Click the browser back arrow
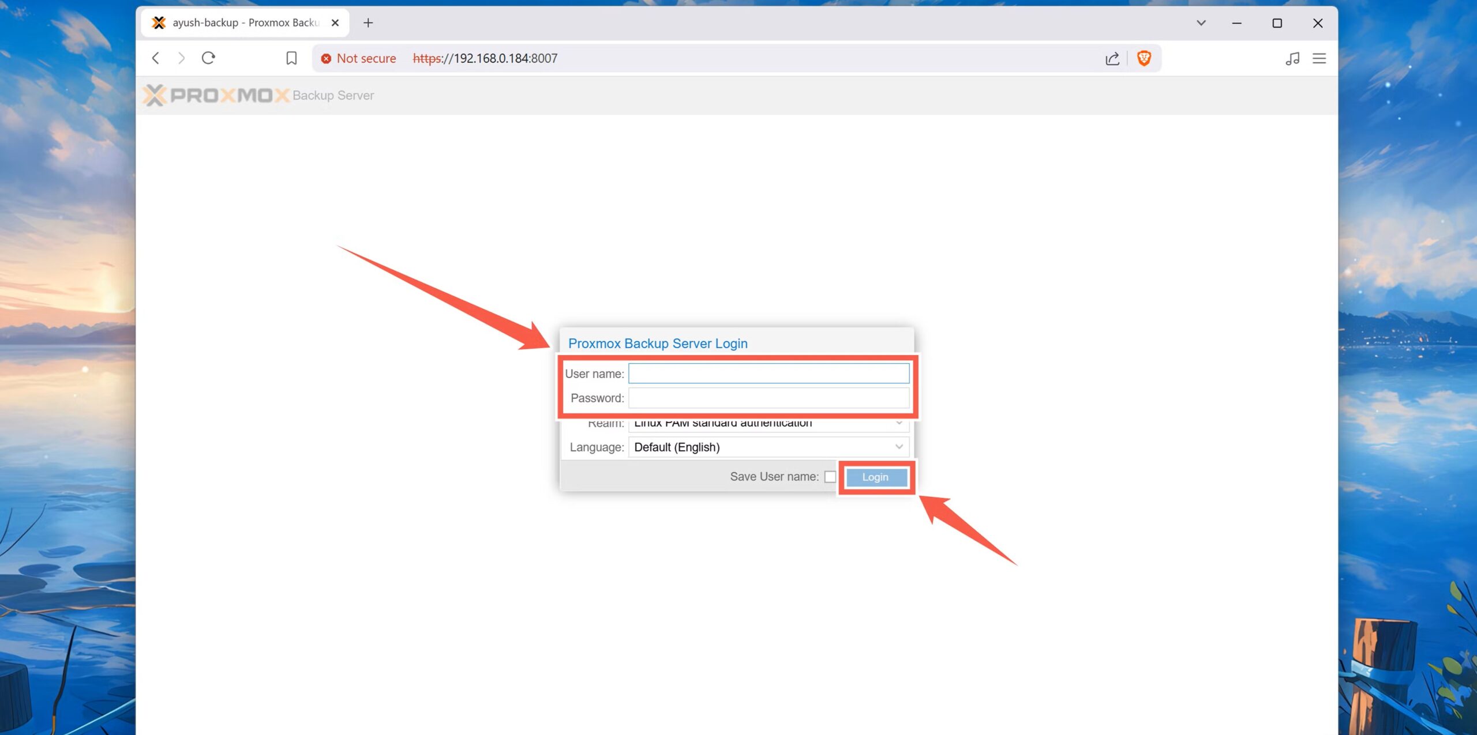The height and width of the screenshot is (735, 1477). click(155, 58)
